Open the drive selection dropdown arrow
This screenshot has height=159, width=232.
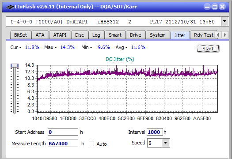(225, 22)
